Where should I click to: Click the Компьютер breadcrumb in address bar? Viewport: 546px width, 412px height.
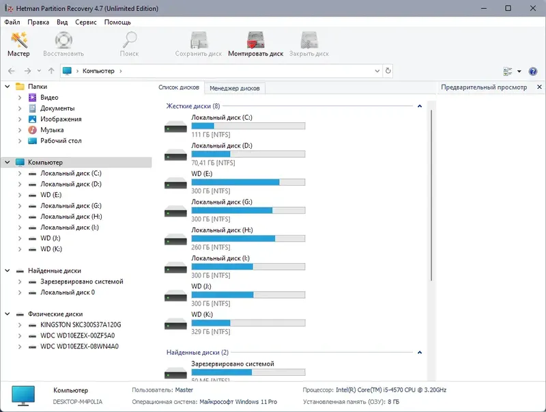pyautogui.click(x=98, y=71)
